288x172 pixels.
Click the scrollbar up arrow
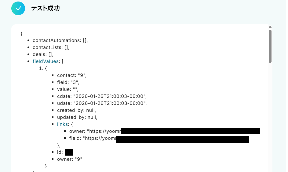270,27
